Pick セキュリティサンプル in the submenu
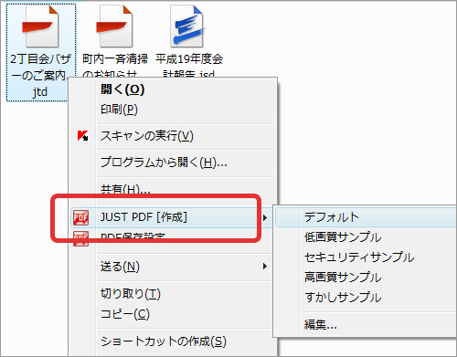 (x=359, y=257)
